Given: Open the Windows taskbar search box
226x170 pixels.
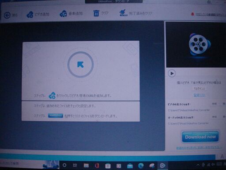Looking at the screenshot, I should click(30, 164).
